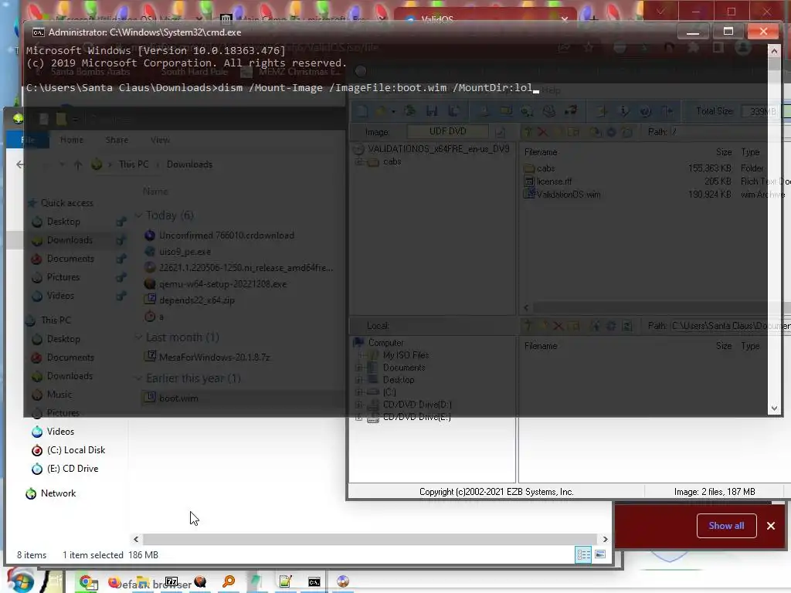Open the dropdown arrow beside UltraISO's Open icon
The width and height of the screenshot is (791, 593).
393,111
